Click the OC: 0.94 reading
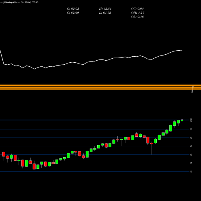201x201 pixels. (x=137, y=9)
